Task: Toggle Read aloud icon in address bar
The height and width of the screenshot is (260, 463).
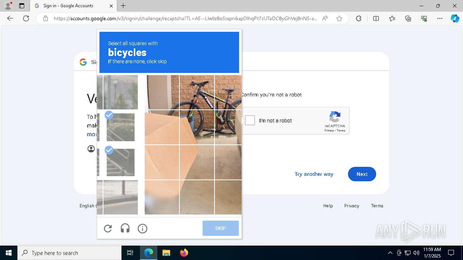Action: pos(325,18)
